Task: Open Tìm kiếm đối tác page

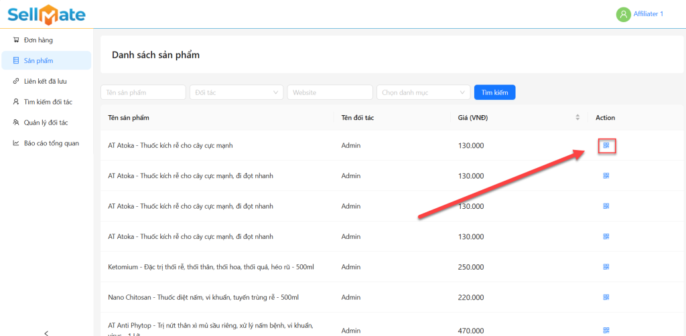Action: [x=48, y=102]
